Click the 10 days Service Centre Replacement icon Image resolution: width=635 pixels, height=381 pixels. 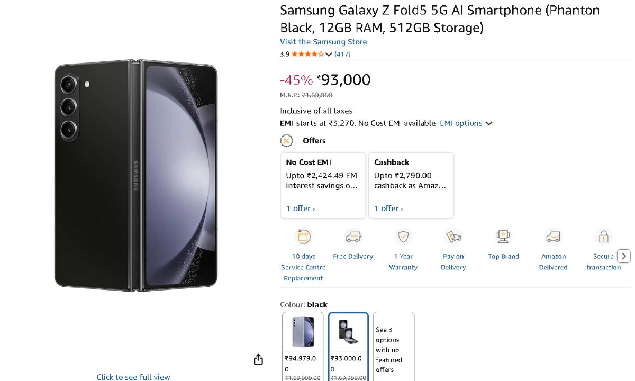[x=303, y=237]
